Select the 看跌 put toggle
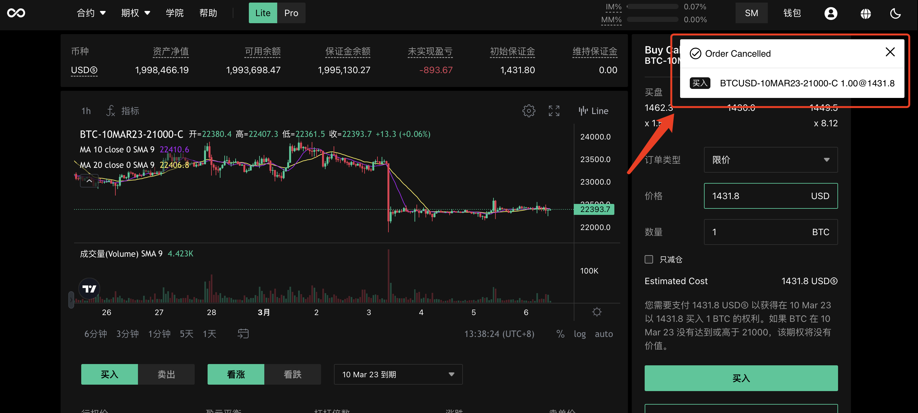The image size is (918, 413). [x=292, y=374]
